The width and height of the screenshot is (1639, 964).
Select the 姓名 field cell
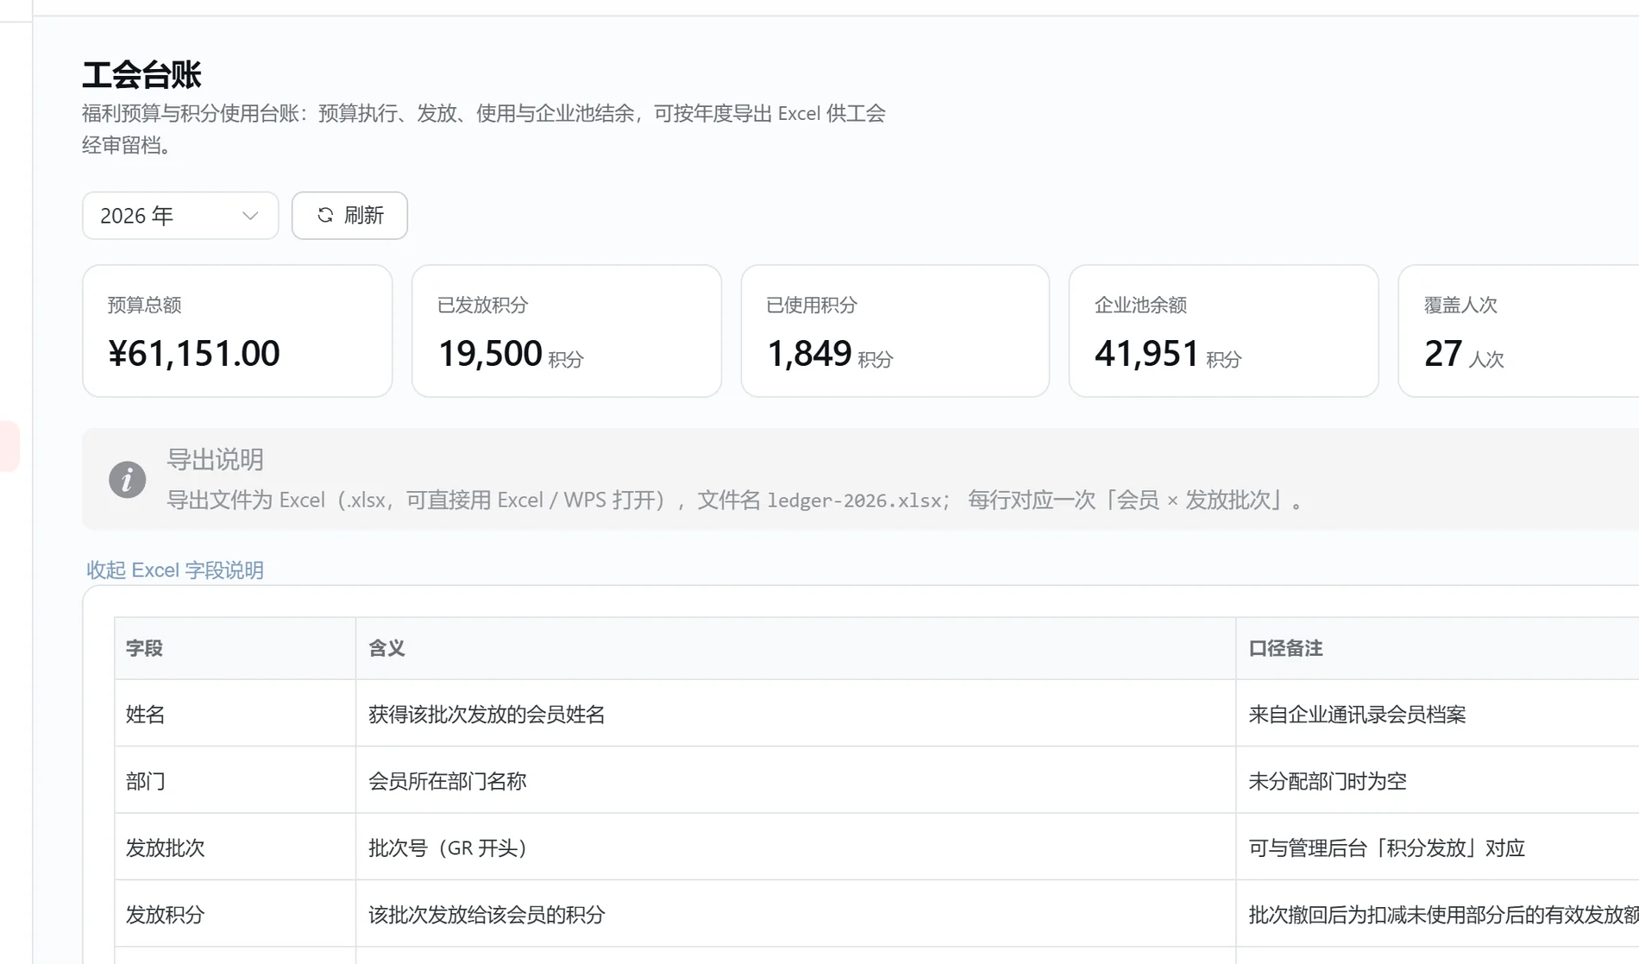pos(235,714)
